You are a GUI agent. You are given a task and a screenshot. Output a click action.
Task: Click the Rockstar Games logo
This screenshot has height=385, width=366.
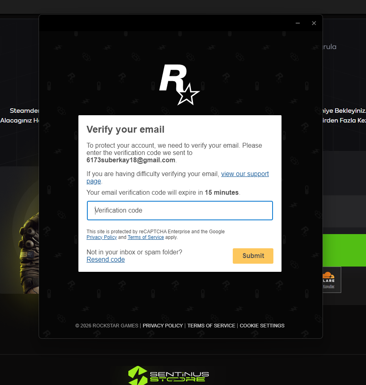click(x=179, y=85)
